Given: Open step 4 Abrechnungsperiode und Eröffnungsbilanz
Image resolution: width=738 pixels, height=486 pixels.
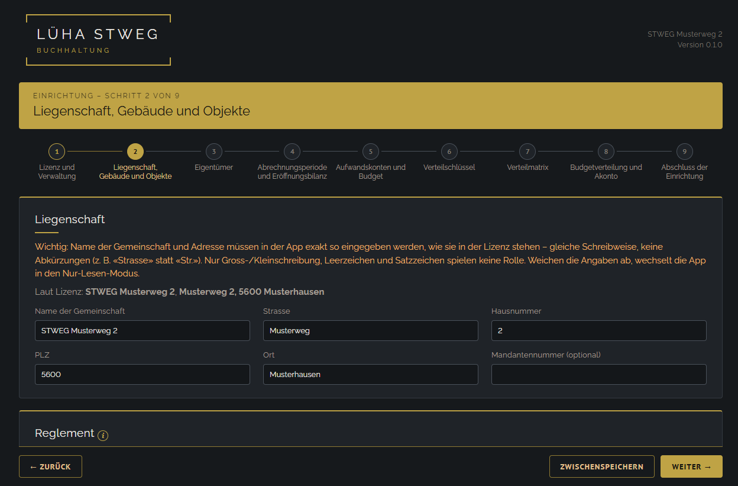Looking at the screenshot, I should point(292,152).
